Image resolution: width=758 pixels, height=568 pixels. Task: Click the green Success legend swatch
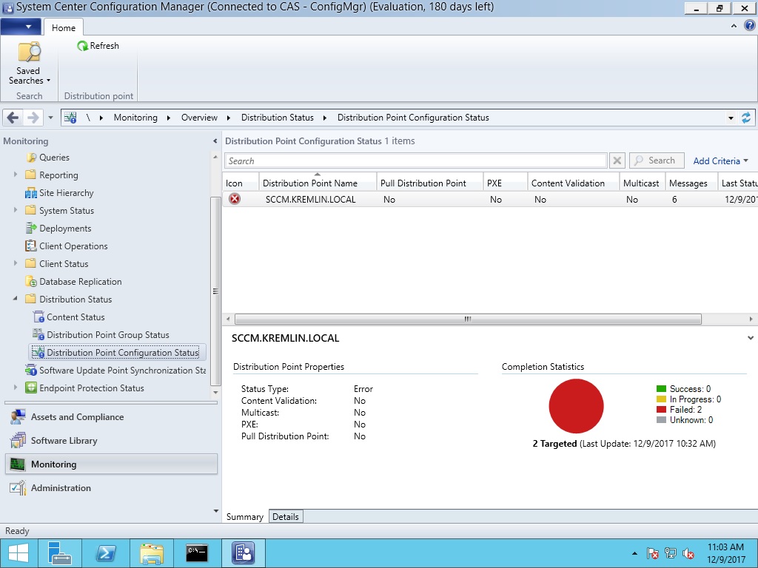(661, 389)
